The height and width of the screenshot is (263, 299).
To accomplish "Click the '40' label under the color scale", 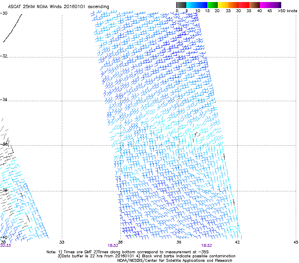I will pos(259,11).
